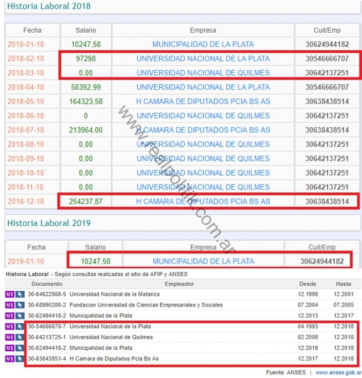Click the UI icon beside Universidad Nacional de la Plata

click(x=9, y=326)
